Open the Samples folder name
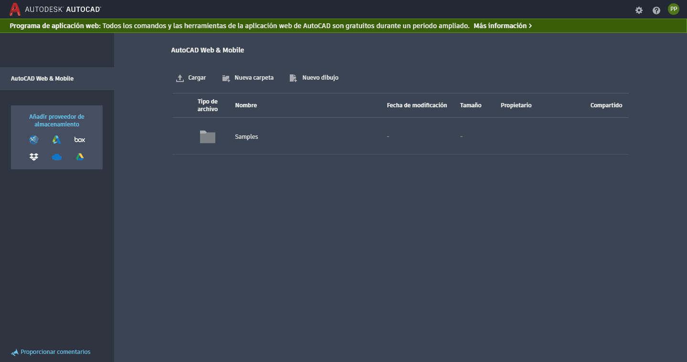Image resolution: width=687 pixels, height=362 pixels. pos(246,137)
